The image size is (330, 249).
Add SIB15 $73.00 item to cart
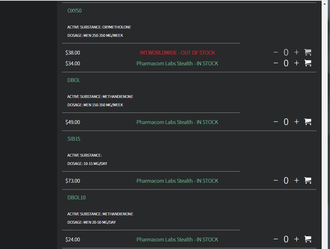pos(308,180)
